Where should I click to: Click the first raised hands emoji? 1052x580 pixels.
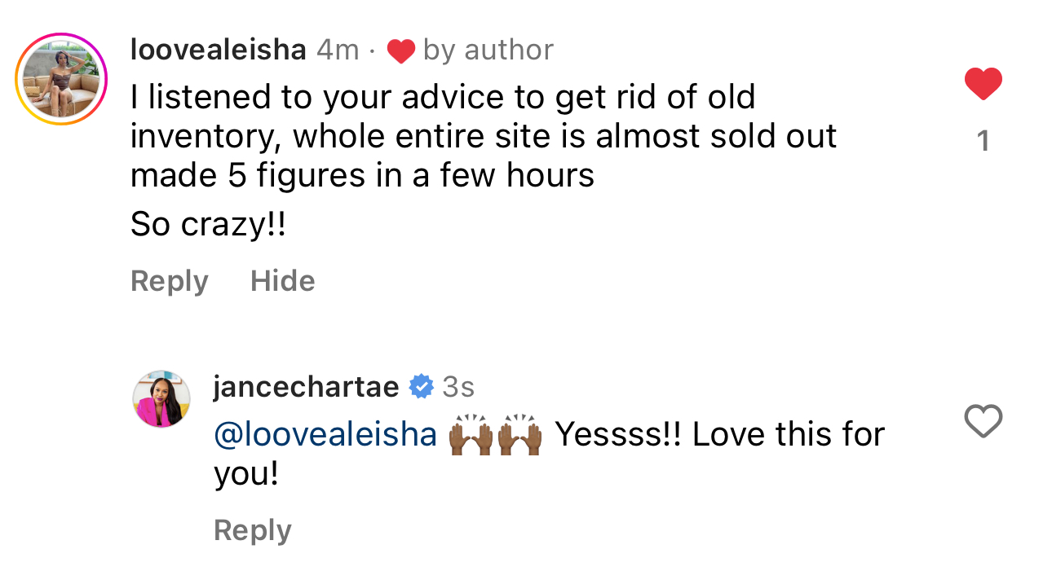[472, 434]
